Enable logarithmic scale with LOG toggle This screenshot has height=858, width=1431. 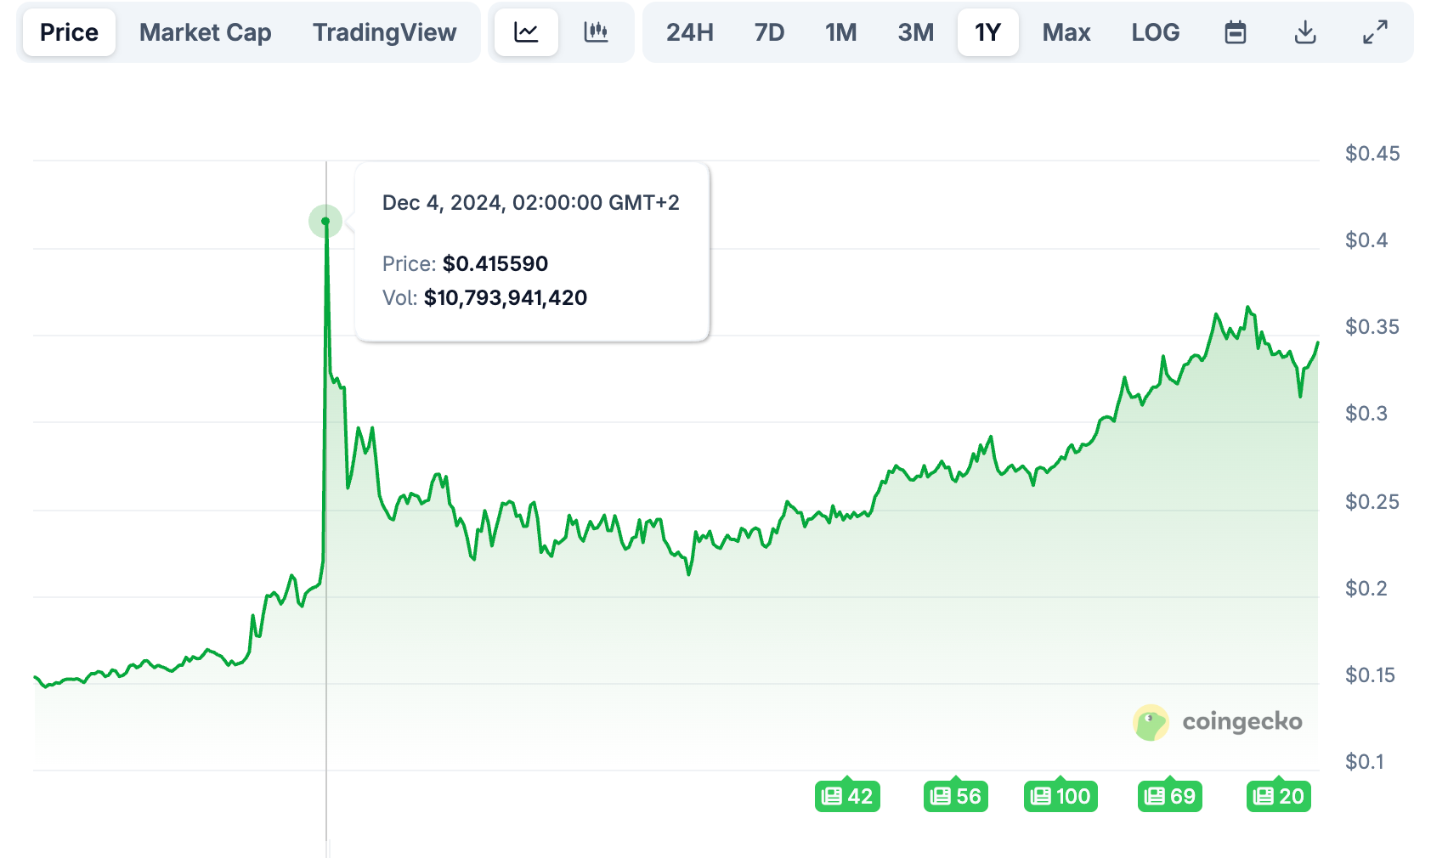coord(1154,32)
